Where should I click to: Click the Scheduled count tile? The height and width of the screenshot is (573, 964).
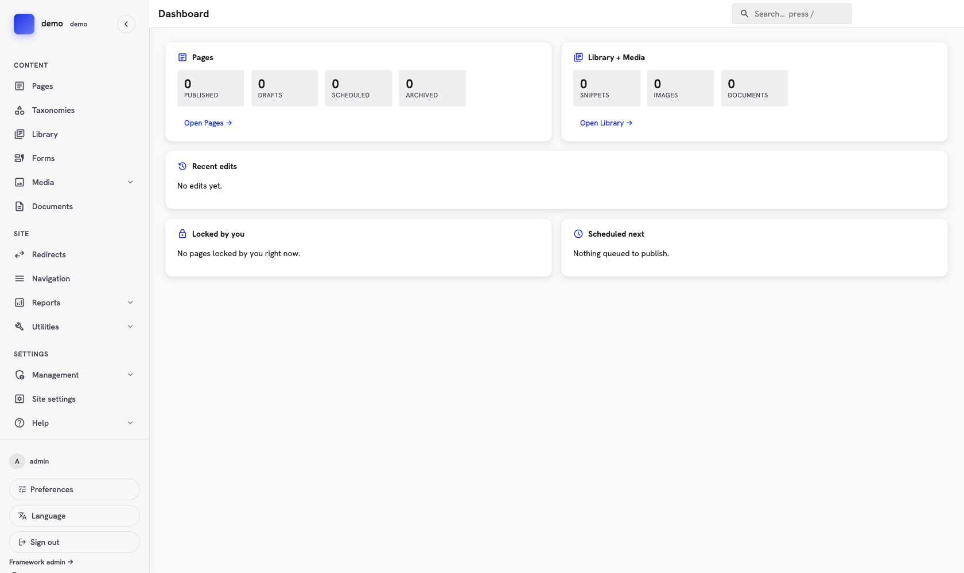click(x=359, y=88)
